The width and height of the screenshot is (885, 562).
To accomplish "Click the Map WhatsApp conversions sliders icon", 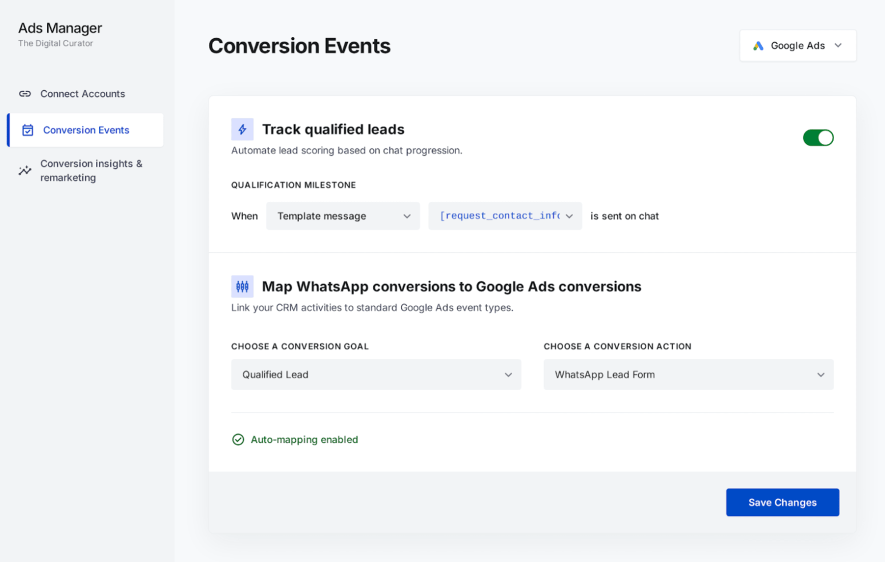I will [242, 286].
